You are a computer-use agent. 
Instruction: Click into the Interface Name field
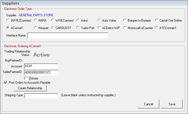click(68, 36)
